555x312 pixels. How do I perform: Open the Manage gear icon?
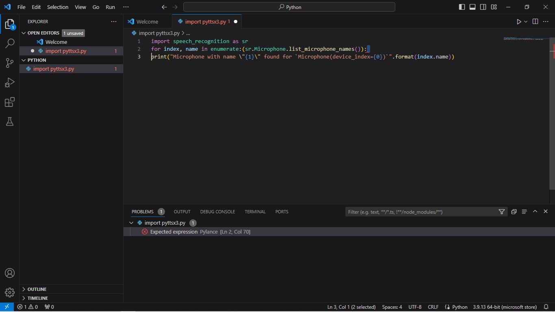click(x=10, y=292)
